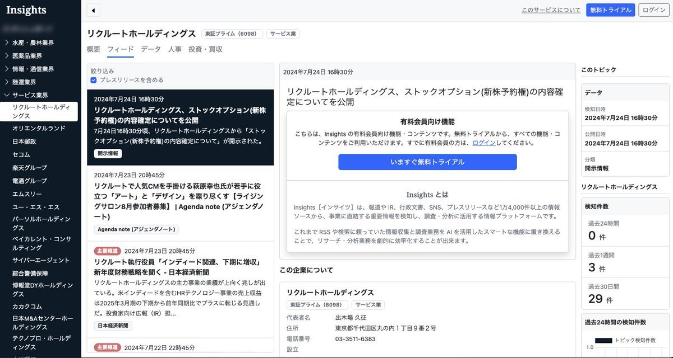The width and height of the screenshot is (673, 358).
Task: Click the 過去30日間 count value 29 件
Action: 601,299
